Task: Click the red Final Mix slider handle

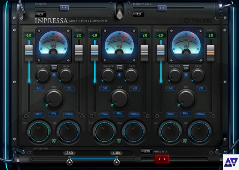Action: click(x=162, y=159)
